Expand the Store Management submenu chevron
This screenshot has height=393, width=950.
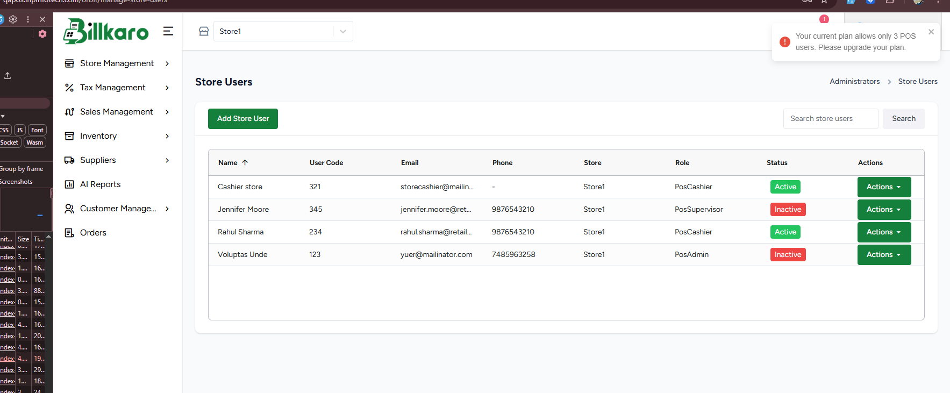pyautogui.click(x=167, y=63)
